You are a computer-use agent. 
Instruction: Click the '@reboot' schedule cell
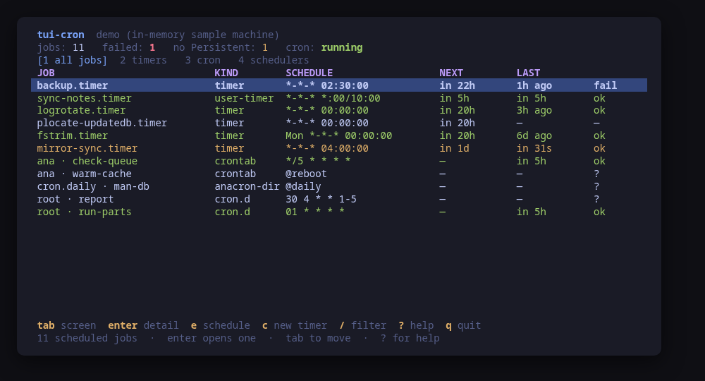tap(306, 174)
